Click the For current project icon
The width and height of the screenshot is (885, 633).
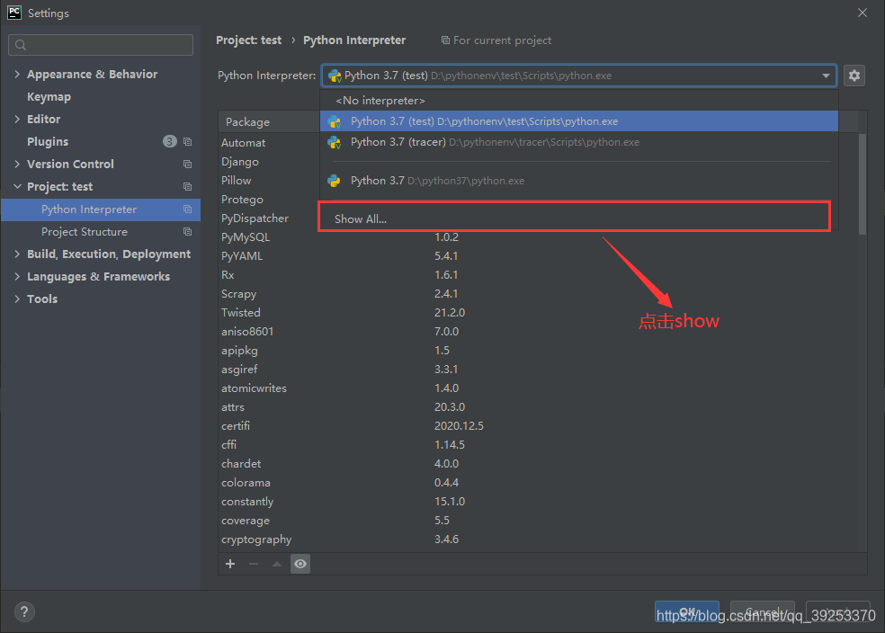445,40
